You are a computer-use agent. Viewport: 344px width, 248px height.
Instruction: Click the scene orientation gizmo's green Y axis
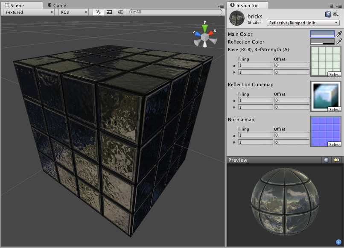(205, 28)
